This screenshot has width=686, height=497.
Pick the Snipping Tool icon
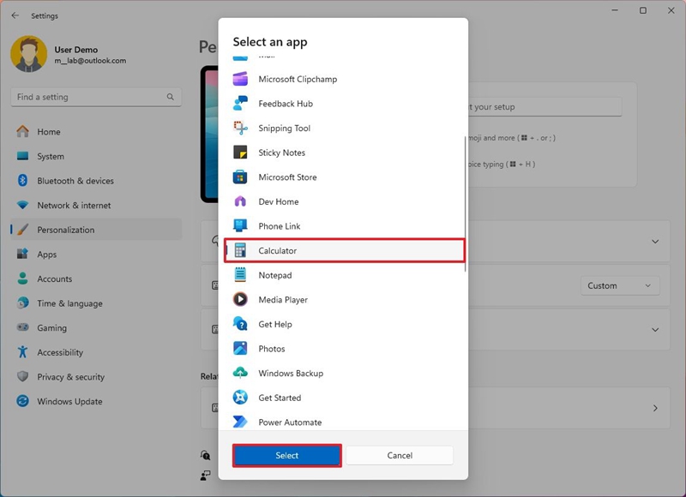click(240, 128)
